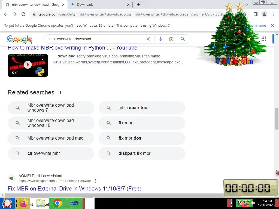Select Mbr overwrite download windows 10 suggestion

pyautogui.click(x=51, y=123)
